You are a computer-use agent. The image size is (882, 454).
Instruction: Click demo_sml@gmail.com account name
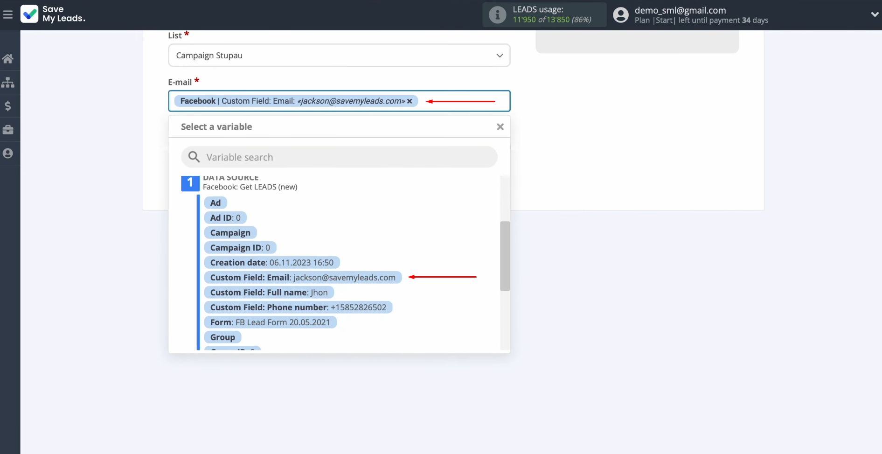pos(680,10)
